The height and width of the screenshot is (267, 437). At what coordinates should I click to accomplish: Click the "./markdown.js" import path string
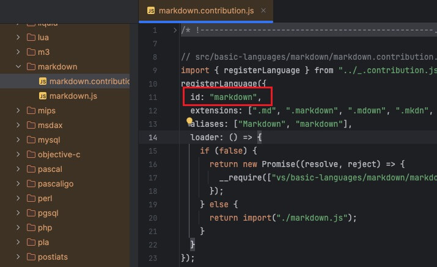click(x=312, y=218)
